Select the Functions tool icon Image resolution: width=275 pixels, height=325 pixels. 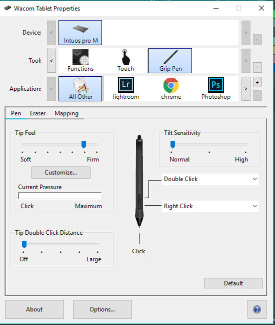[80, 61]
